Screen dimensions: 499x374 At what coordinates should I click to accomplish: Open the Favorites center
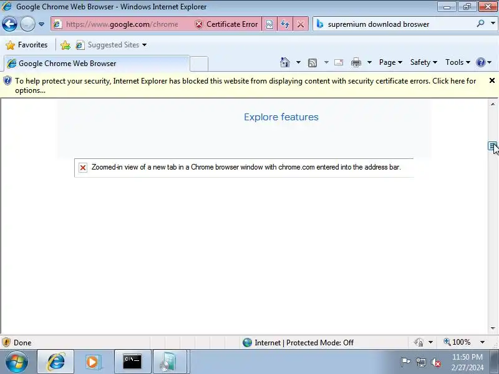(27, 45)
